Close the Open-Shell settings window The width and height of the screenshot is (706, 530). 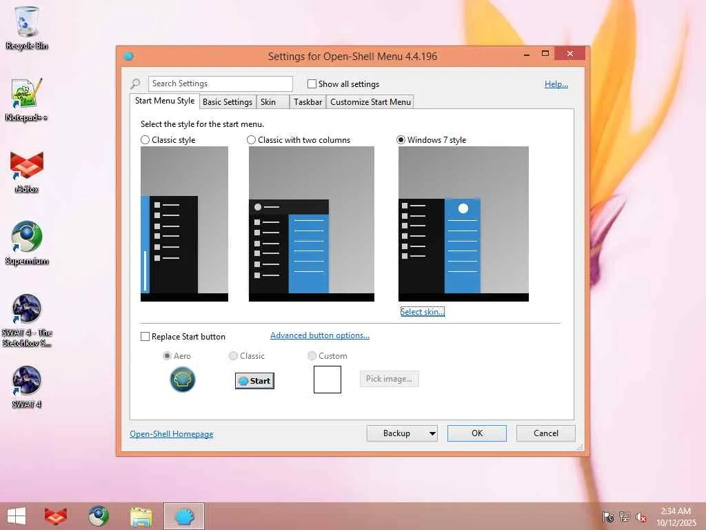570,54
